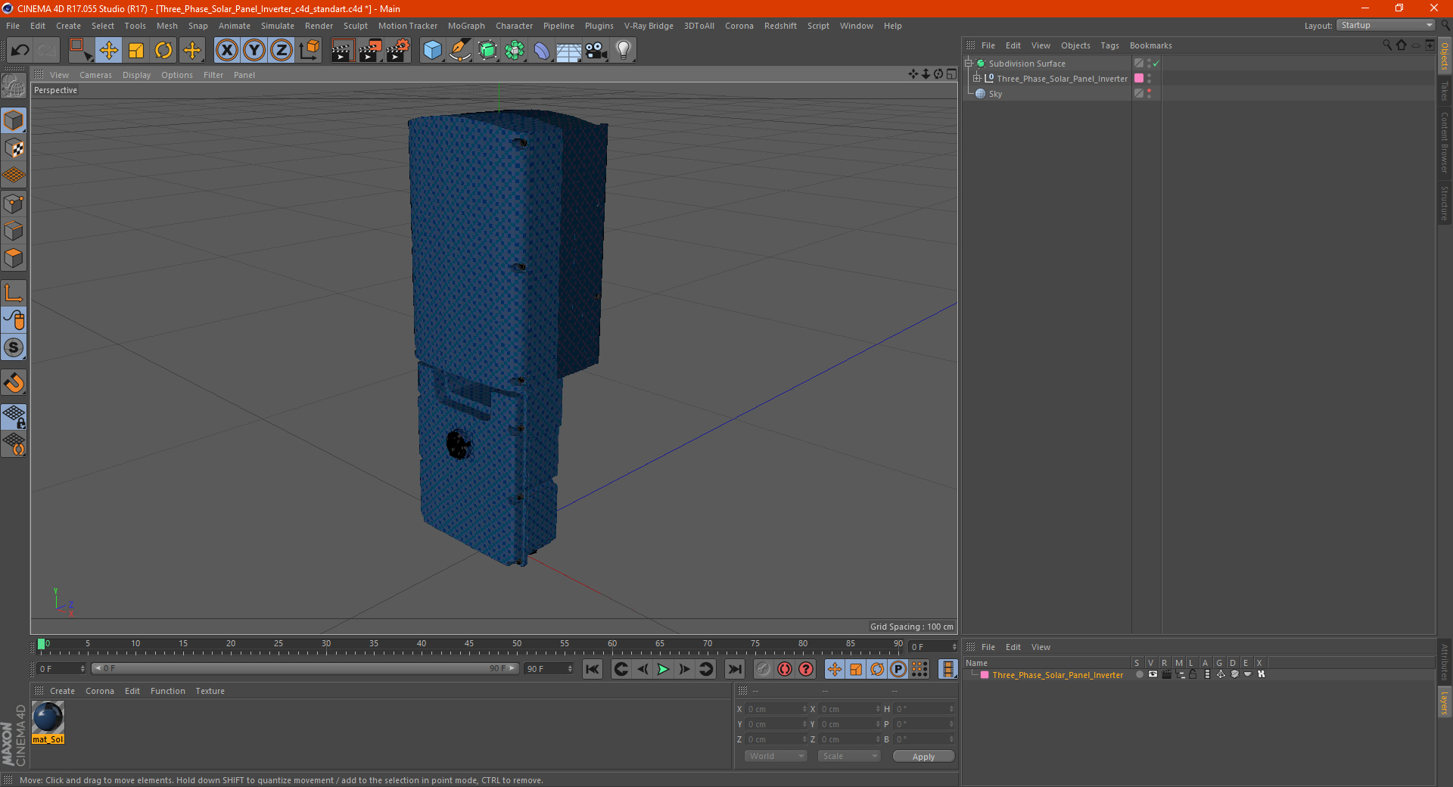Open the World coordinate dropdown
This screenshot has height=787, width=1453.
pos(776,756)
